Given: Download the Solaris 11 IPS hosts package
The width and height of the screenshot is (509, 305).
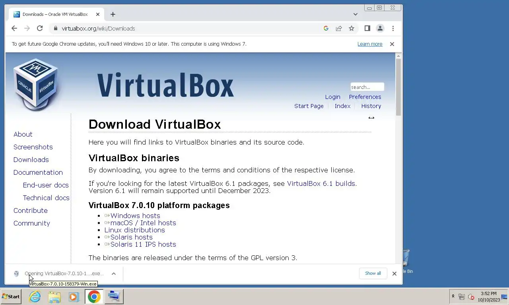Looking at the screenshot, I should [x=143, y=244].
